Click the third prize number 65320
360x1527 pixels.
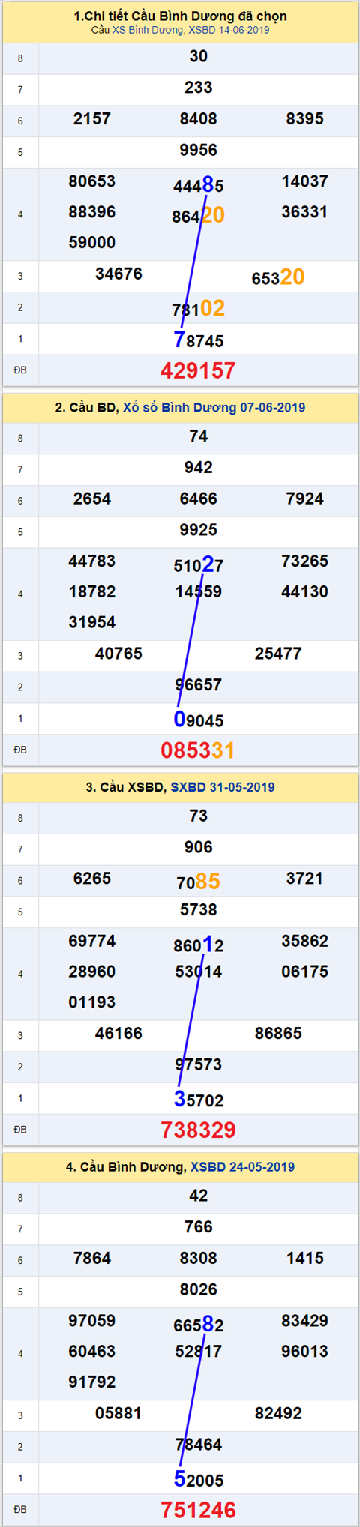278,277
